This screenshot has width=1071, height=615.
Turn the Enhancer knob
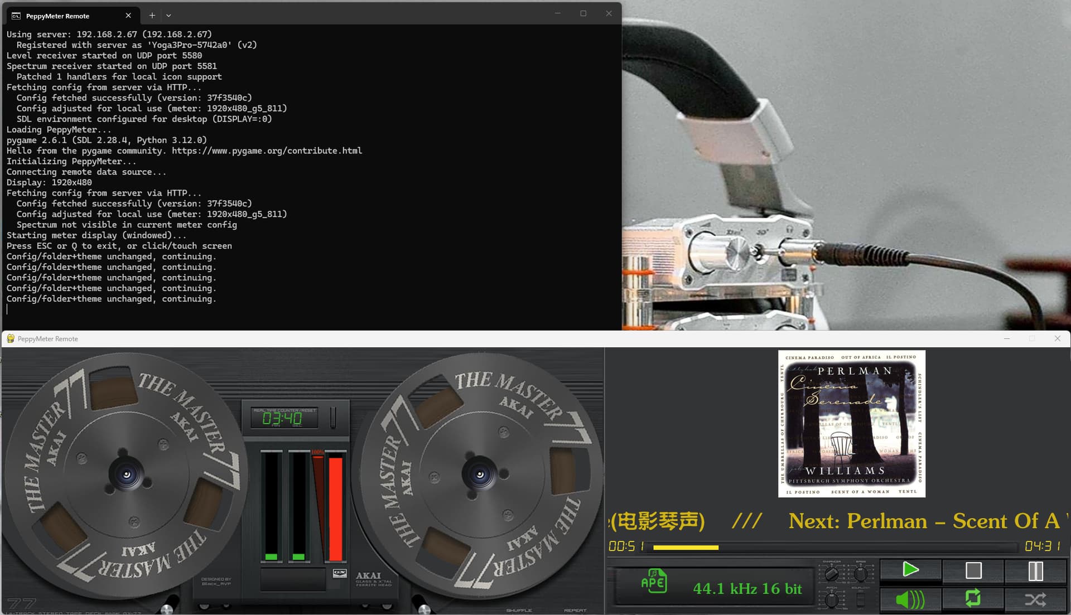[831, 573]
